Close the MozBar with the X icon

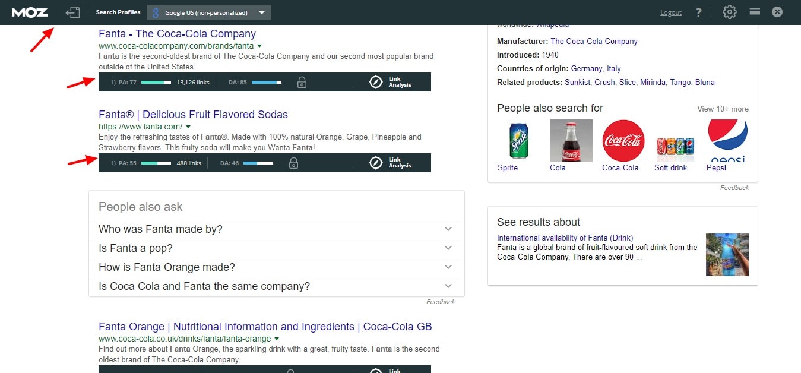(777, 12)
